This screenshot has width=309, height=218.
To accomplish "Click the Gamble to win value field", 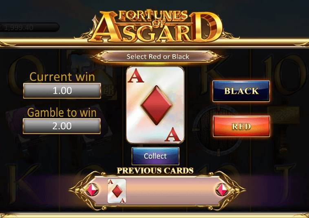I will 62,126.
